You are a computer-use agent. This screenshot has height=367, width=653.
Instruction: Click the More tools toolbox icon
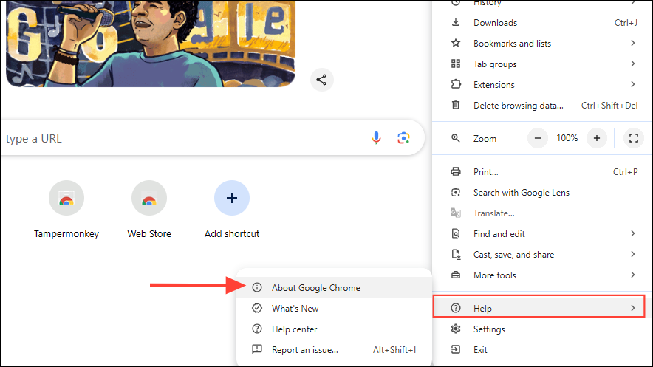pos(456,275)
